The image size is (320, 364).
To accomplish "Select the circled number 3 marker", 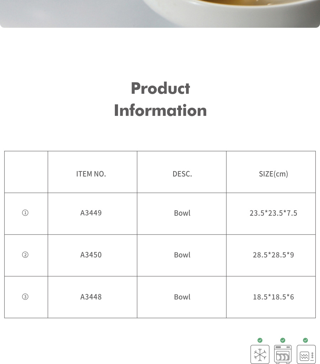I will tap(25, 297).
